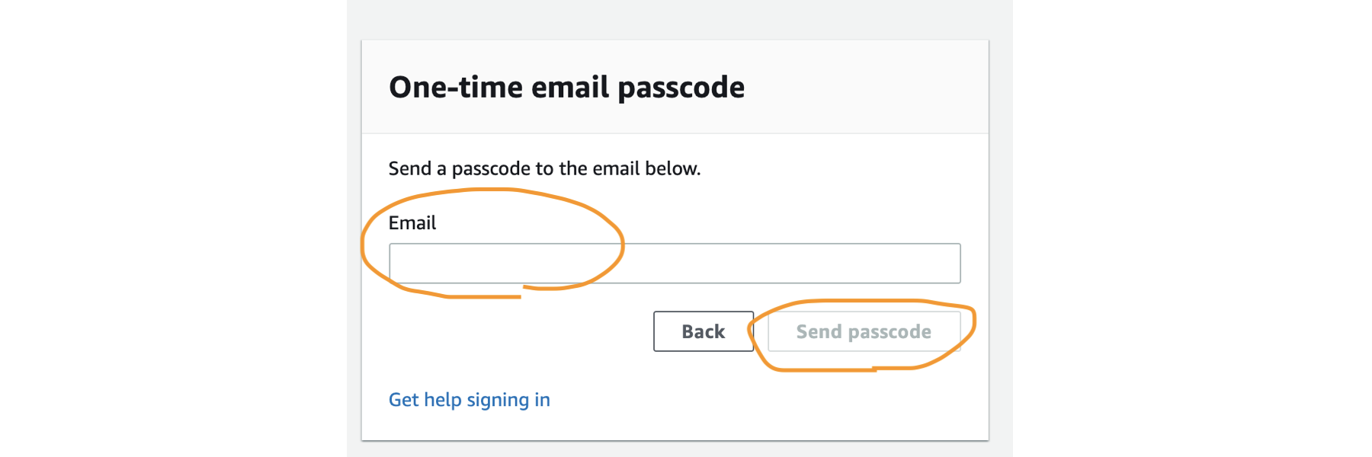1372x457 pixels.
Task: Focus the empty email text box
Action: (675, 264)
